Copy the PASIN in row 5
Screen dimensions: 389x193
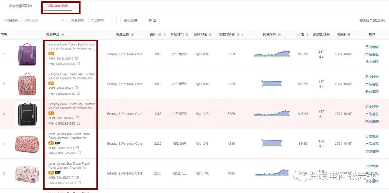point(79,183)
